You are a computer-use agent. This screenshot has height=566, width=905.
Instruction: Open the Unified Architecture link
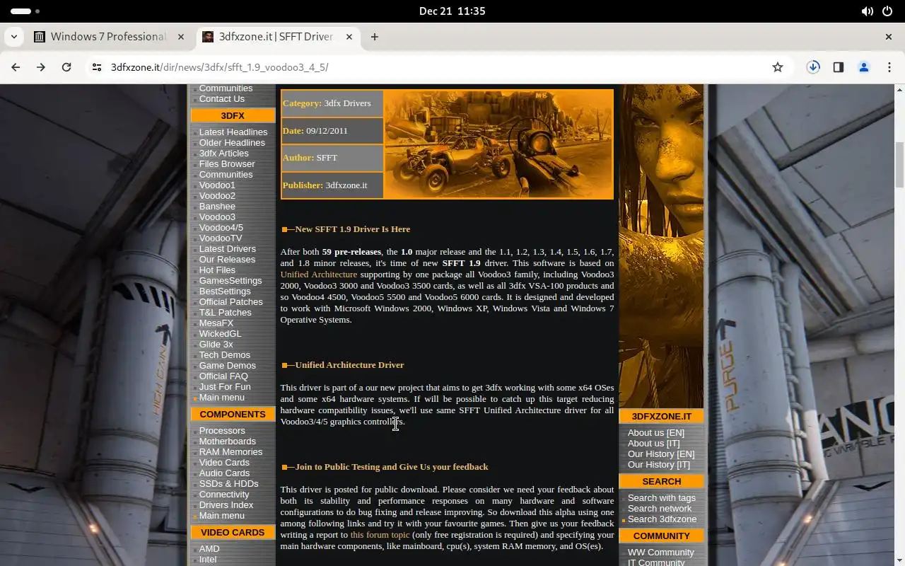click(x=318, y=275)
